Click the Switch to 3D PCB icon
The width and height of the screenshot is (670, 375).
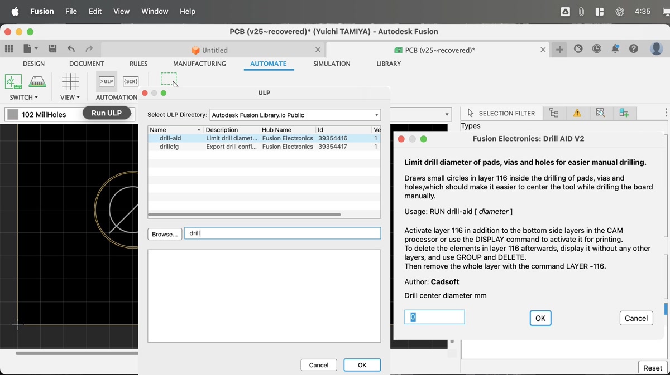(37, 81)
